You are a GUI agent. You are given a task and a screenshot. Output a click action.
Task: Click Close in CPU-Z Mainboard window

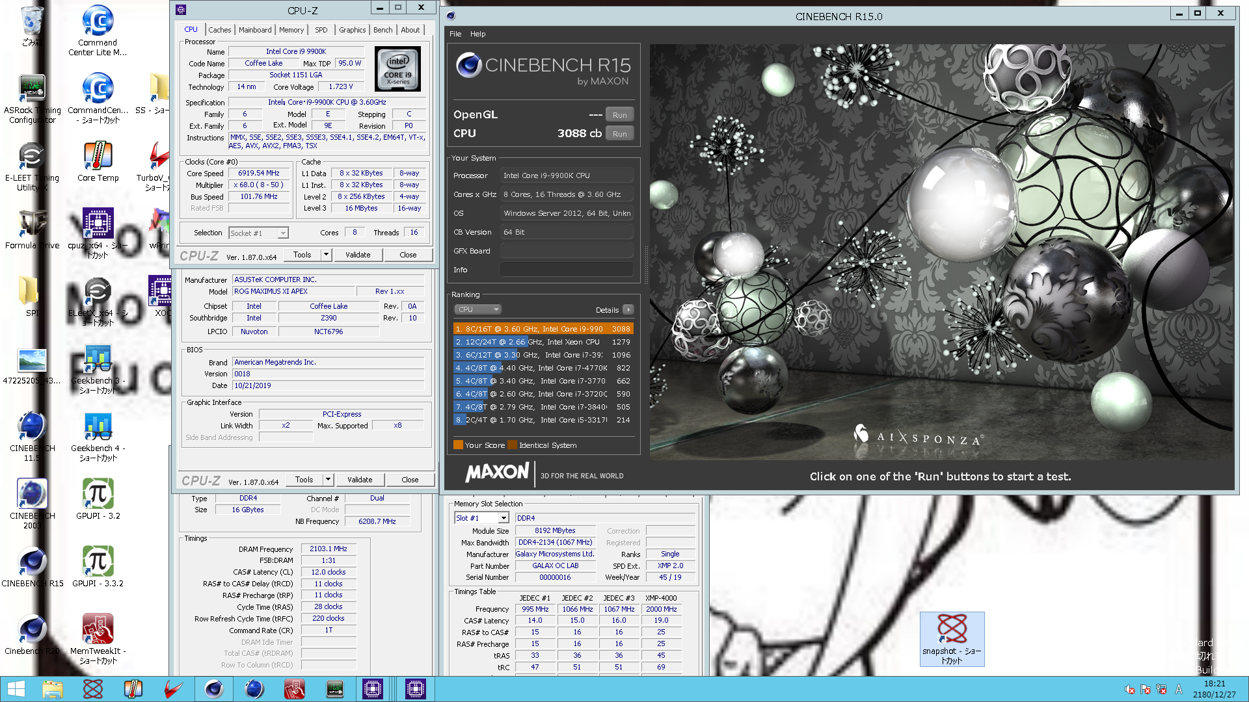[410, 480]
